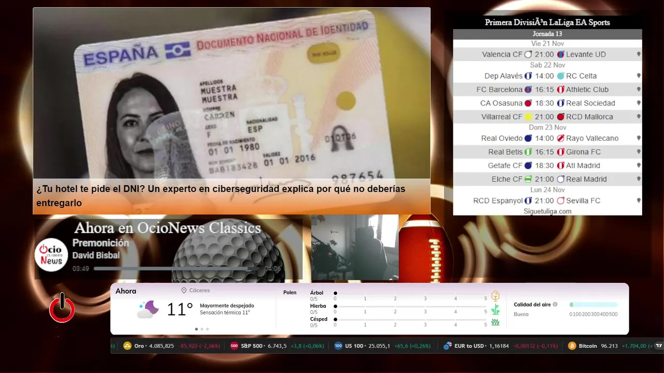Open the US 100 ticker entry
Image resolution: width=664 pixels, height=373 pixels.
coord(383,346)
